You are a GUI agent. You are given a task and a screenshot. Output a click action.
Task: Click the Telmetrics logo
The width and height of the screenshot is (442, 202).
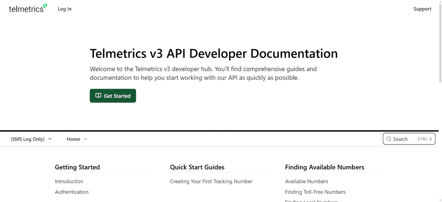[28, 9]
